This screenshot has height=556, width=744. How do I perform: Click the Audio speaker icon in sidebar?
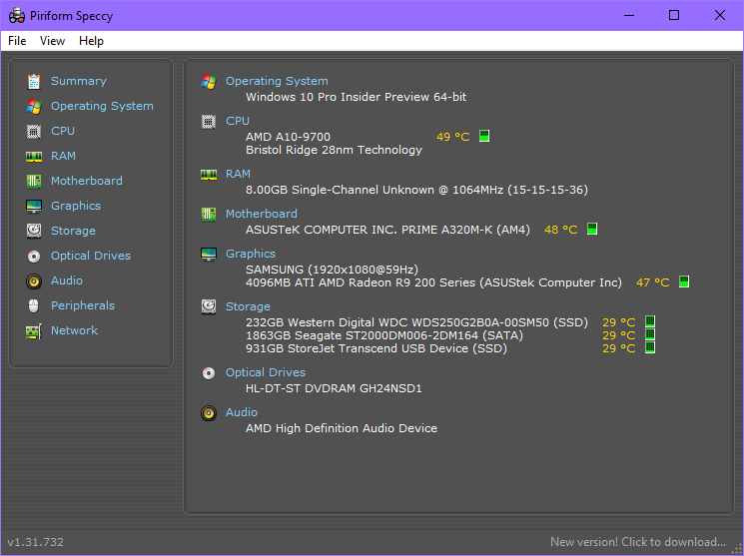tap(34, 280)
